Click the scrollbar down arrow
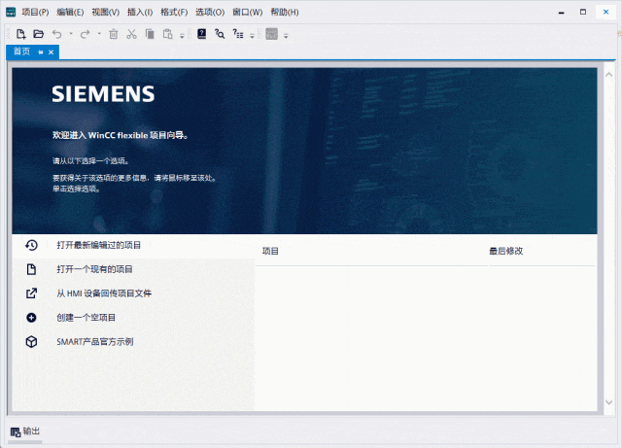The width and height of the screenshot is (622, 448). click(x=609, y=402)
